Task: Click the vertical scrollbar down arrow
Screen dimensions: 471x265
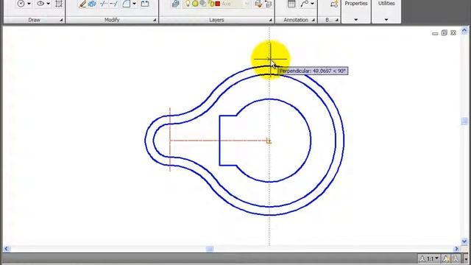Action: [x=464, y=241]
